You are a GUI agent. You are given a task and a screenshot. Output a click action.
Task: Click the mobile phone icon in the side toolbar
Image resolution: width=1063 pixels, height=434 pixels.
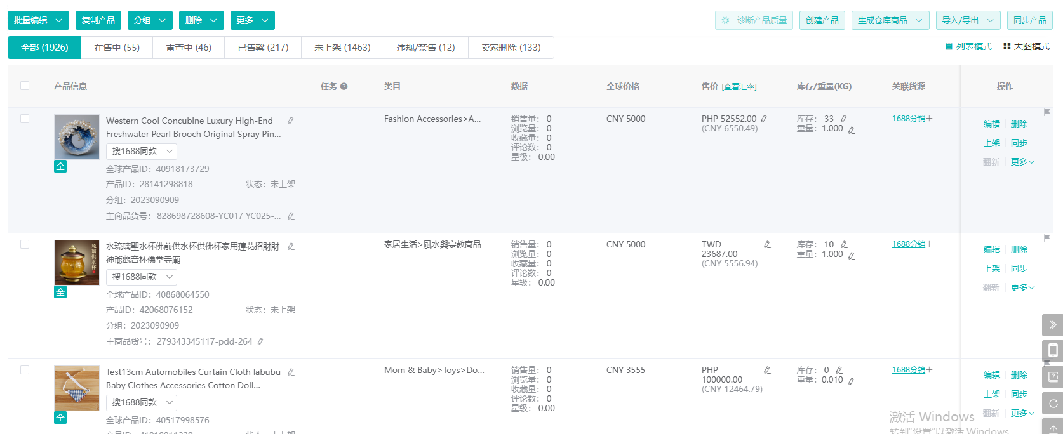click(x=1052, y=350)
